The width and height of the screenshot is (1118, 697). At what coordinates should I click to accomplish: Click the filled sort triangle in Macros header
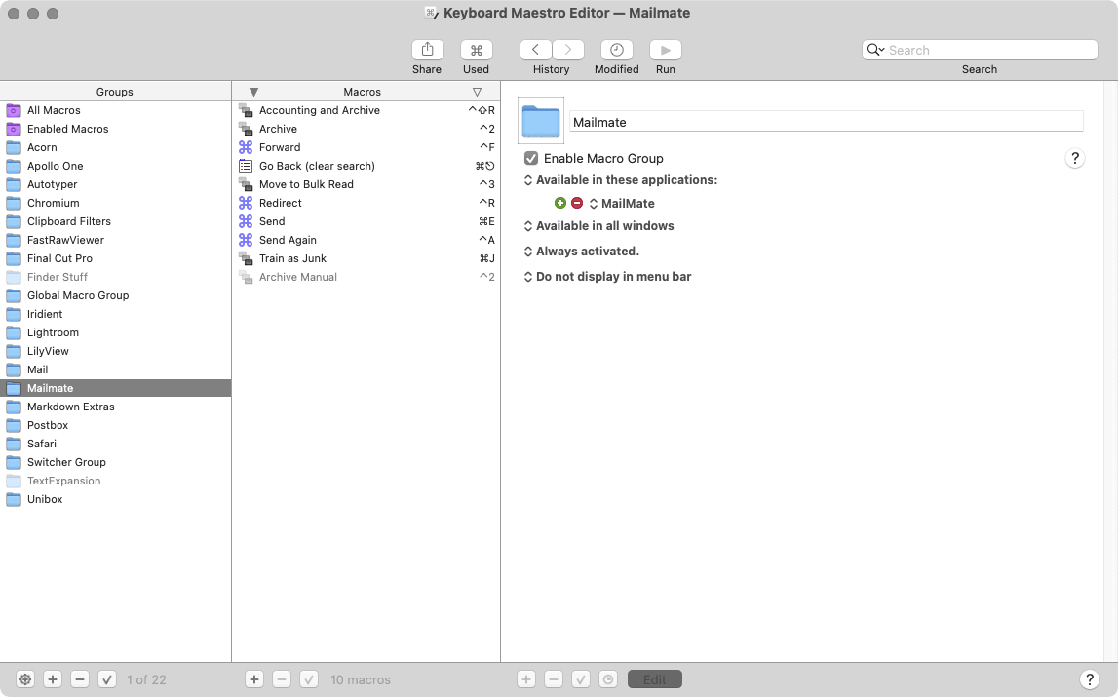[x=253, y=92]
